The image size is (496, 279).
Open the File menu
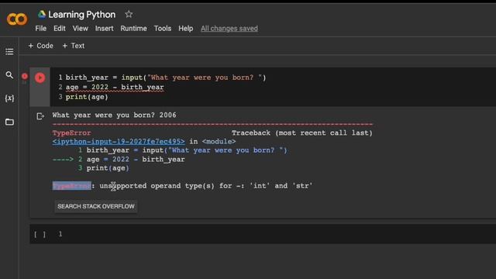[x=41, y=29]
